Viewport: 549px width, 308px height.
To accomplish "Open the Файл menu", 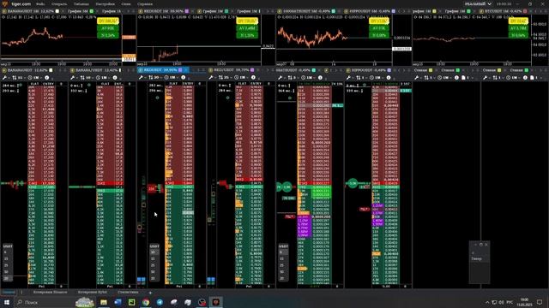I will pos(40,3).
